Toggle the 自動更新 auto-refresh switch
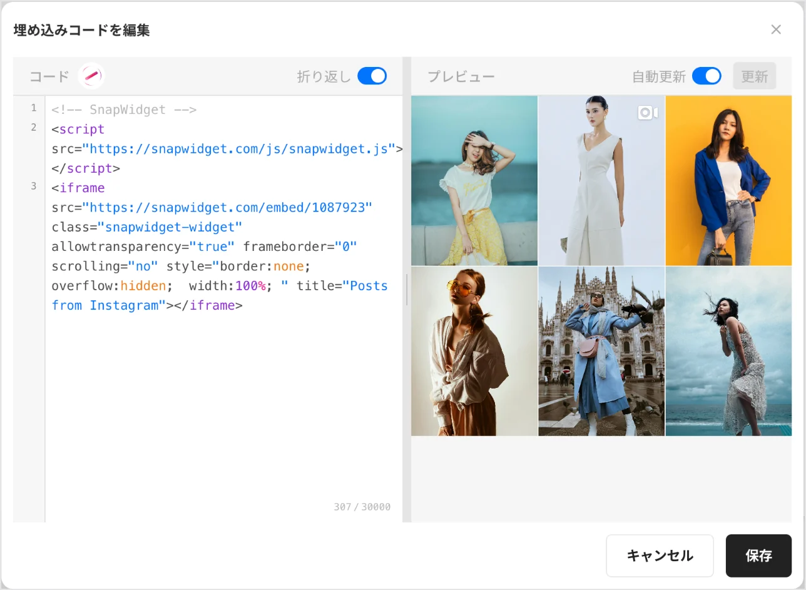The width and height of the screenshot is (806, 590). tap(707, 76)
